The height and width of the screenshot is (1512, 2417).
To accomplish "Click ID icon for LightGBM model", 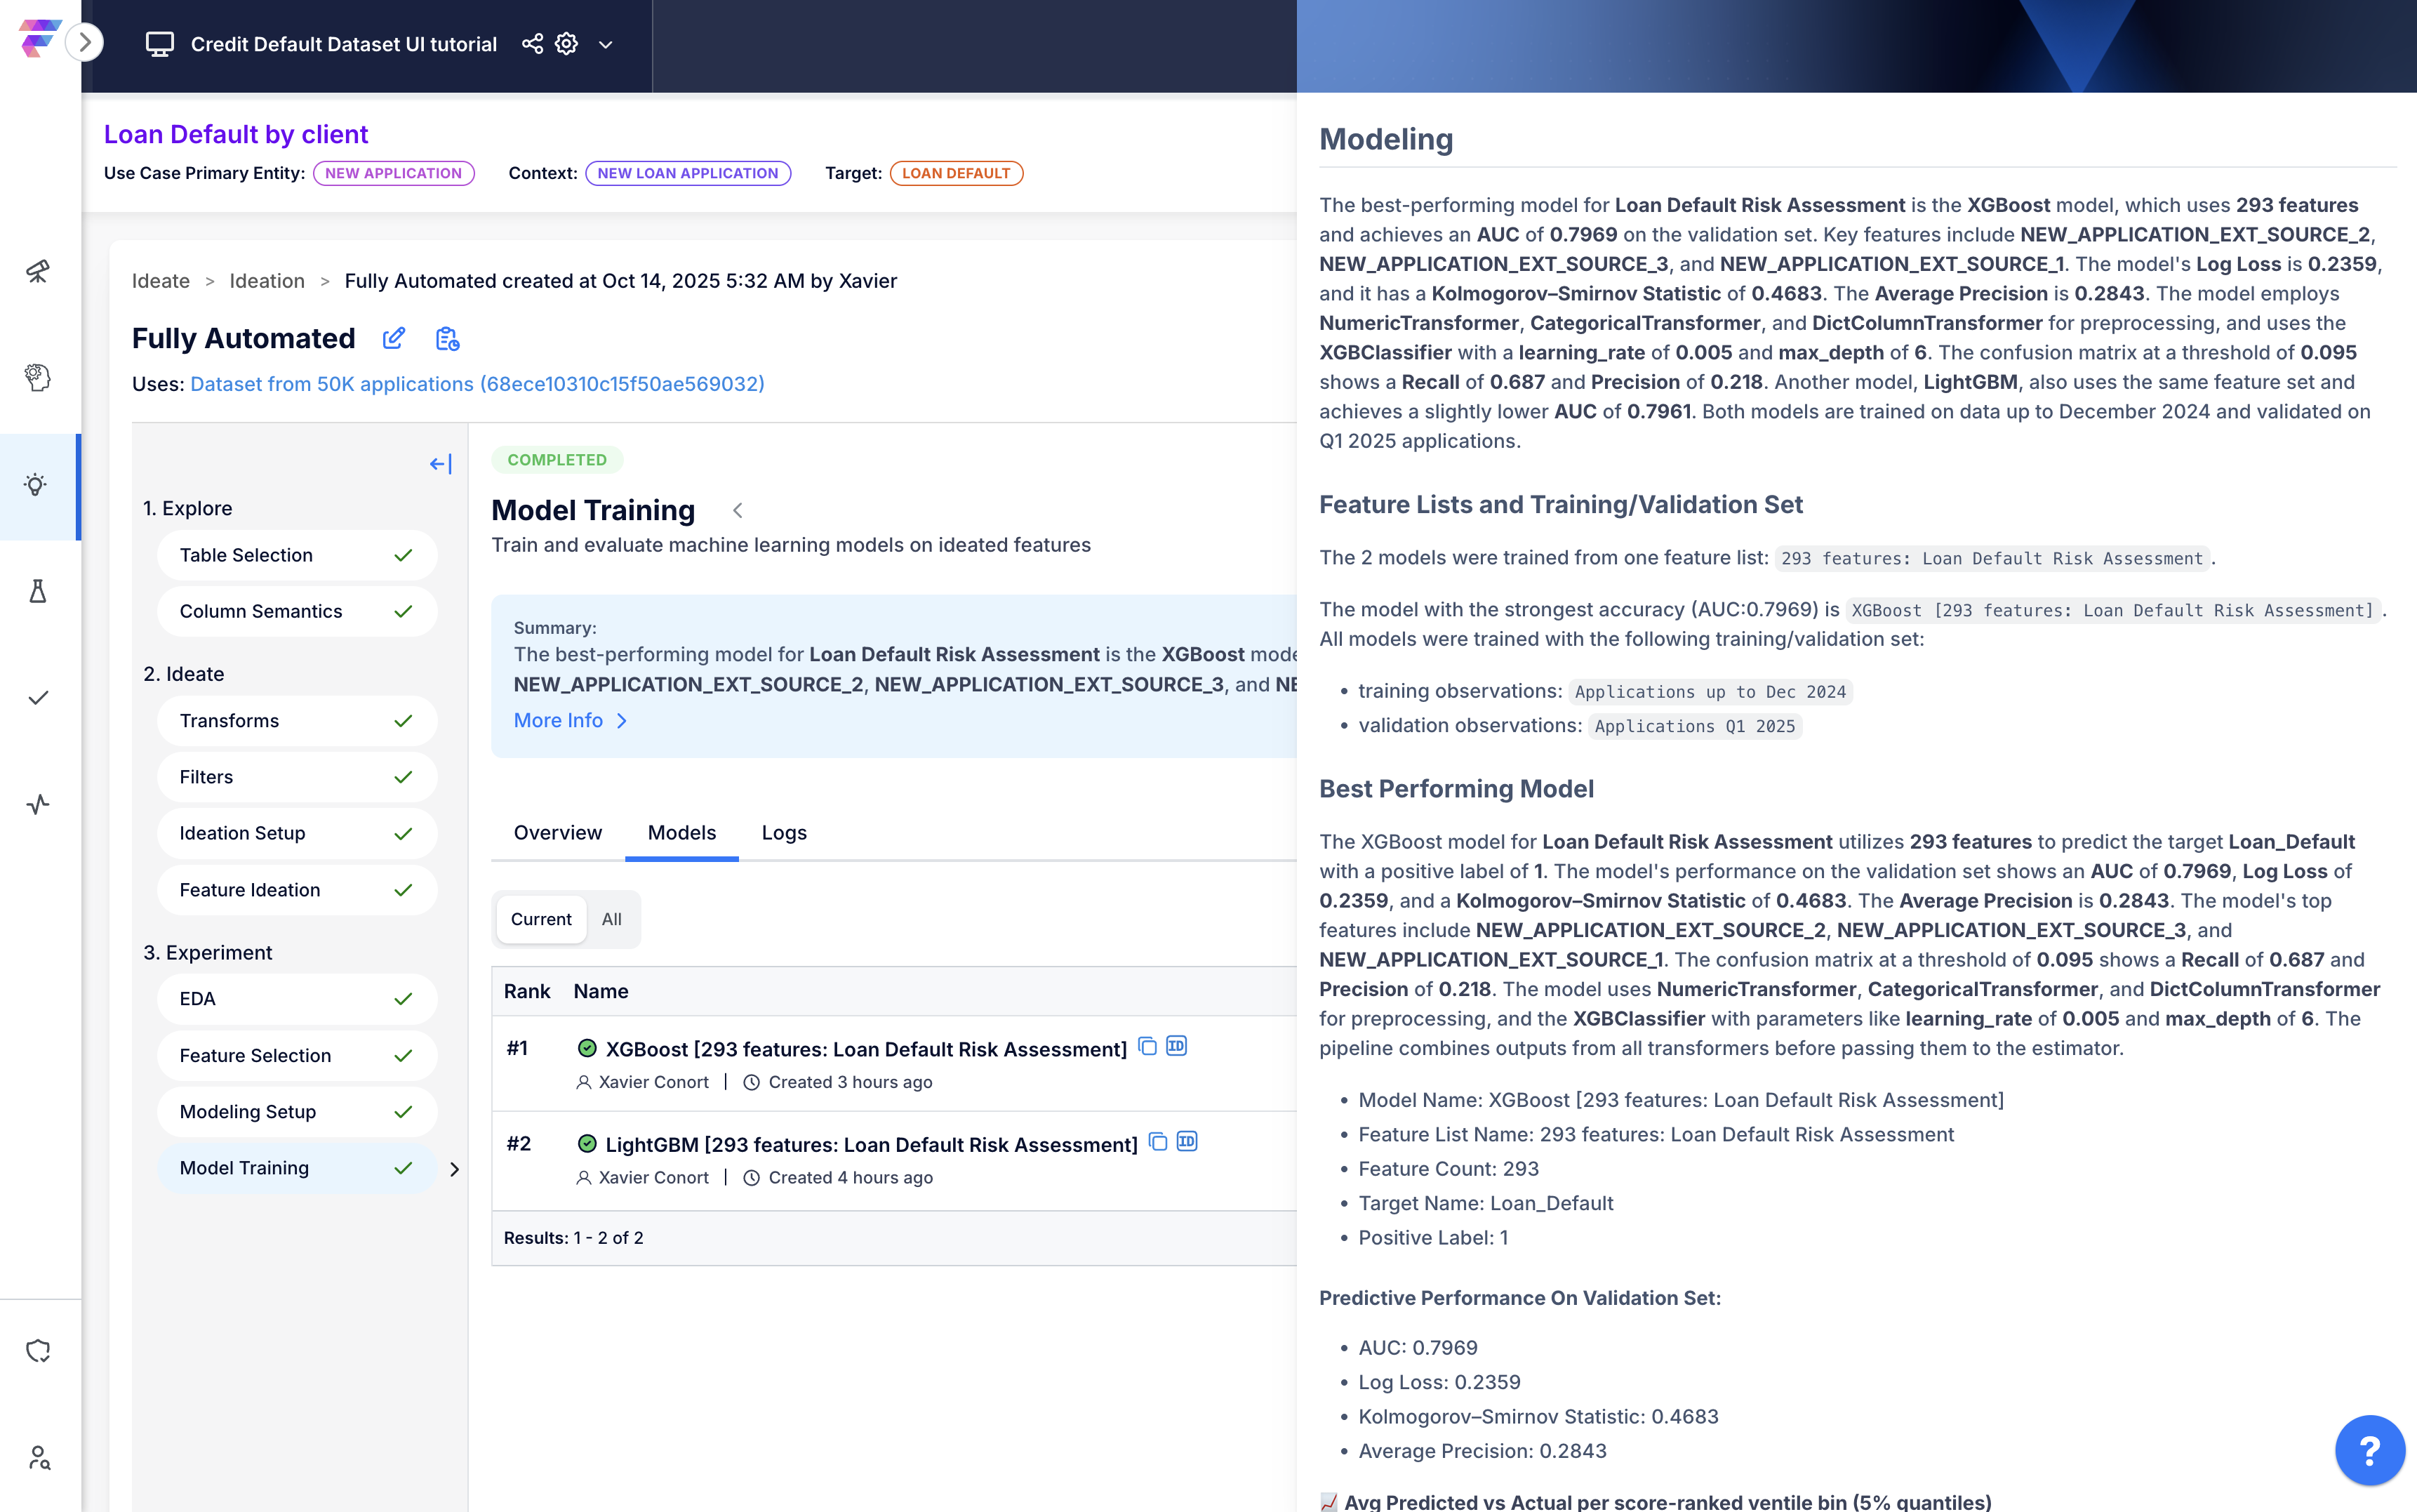I will (1187, 1142).
